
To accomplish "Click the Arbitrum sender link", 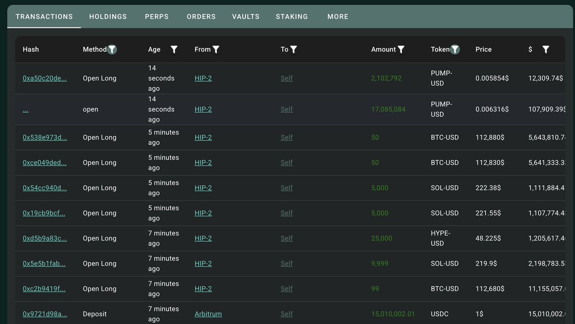I will click(208, 314).
